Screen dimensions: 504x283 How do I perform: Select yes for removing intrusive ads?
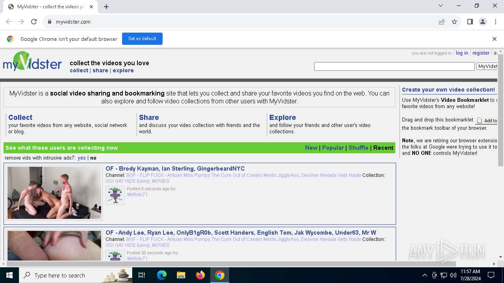82,158
